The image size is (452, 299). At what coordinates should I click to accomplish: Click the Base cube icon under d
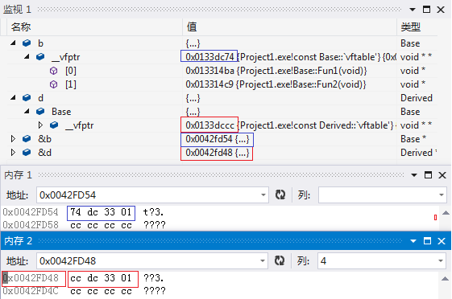tap(40, 111)
